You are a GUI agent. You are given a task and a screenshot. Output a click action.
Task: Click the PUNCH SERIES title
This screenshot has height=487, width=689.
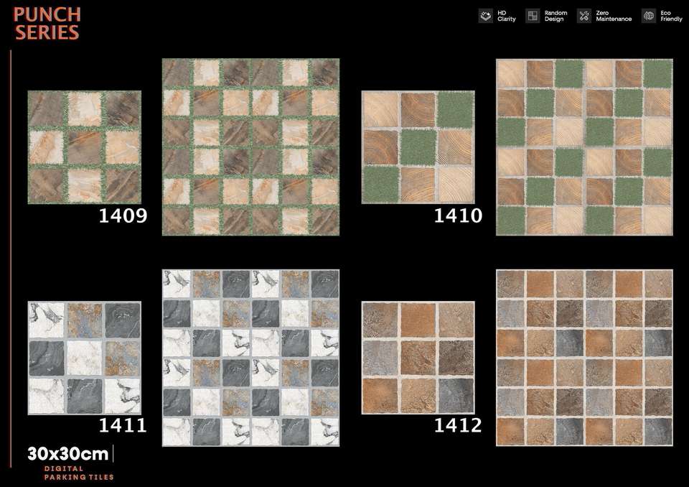[47, 24]
